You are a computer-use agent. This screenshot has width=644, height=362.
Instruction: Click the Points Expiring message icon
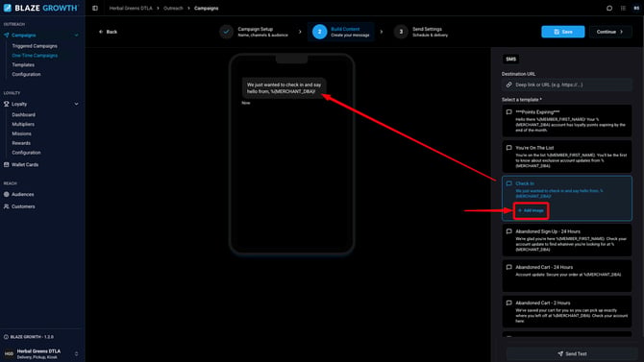[x=508, y=112]
